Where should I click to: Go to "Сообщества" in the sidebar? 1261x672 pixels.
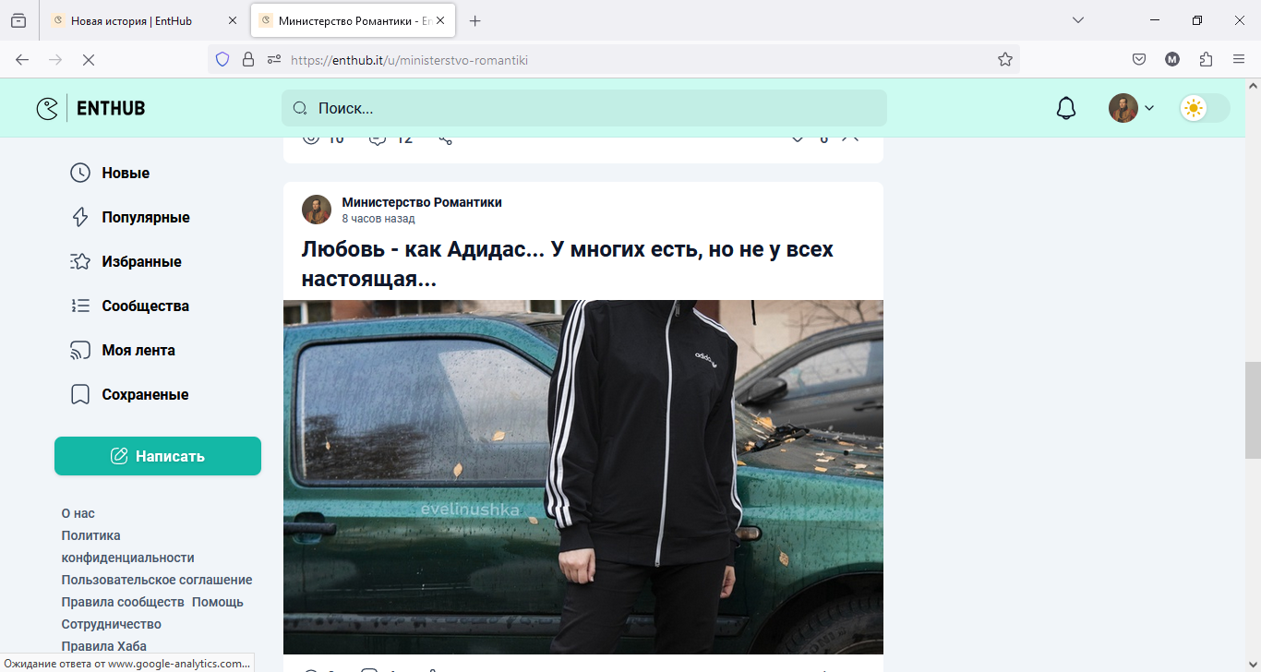(145, 306)
